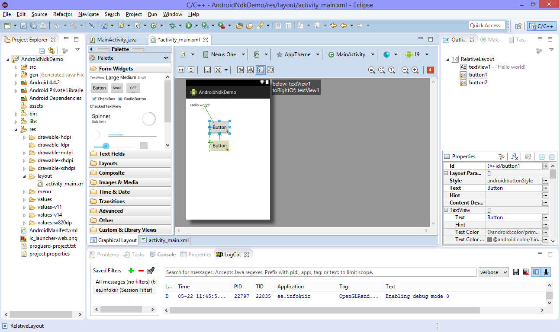Expand the Text Fields palette category

click(112, 154)
